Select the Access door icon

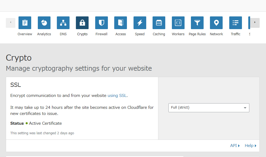click(120, 23)
